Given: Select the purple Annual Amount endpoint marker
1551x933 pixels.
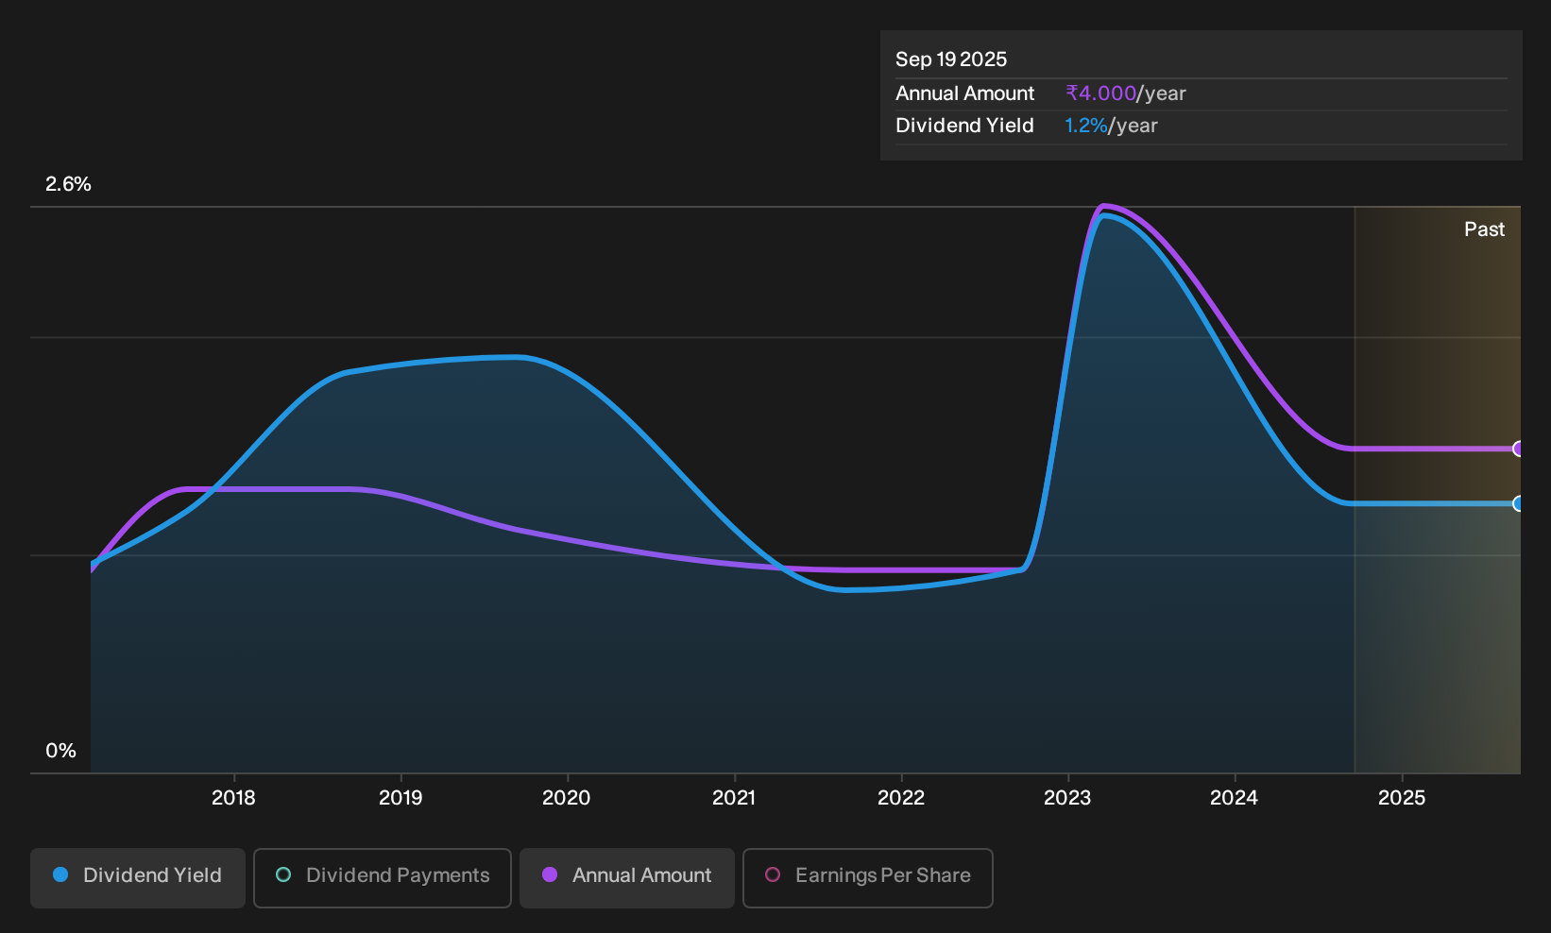Looking at the screenshot, I should click(x=1518, y=449).
